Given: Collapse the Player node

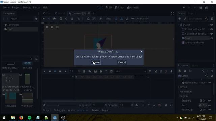Looking at the screenshot, I should click(x=179, y=25).
